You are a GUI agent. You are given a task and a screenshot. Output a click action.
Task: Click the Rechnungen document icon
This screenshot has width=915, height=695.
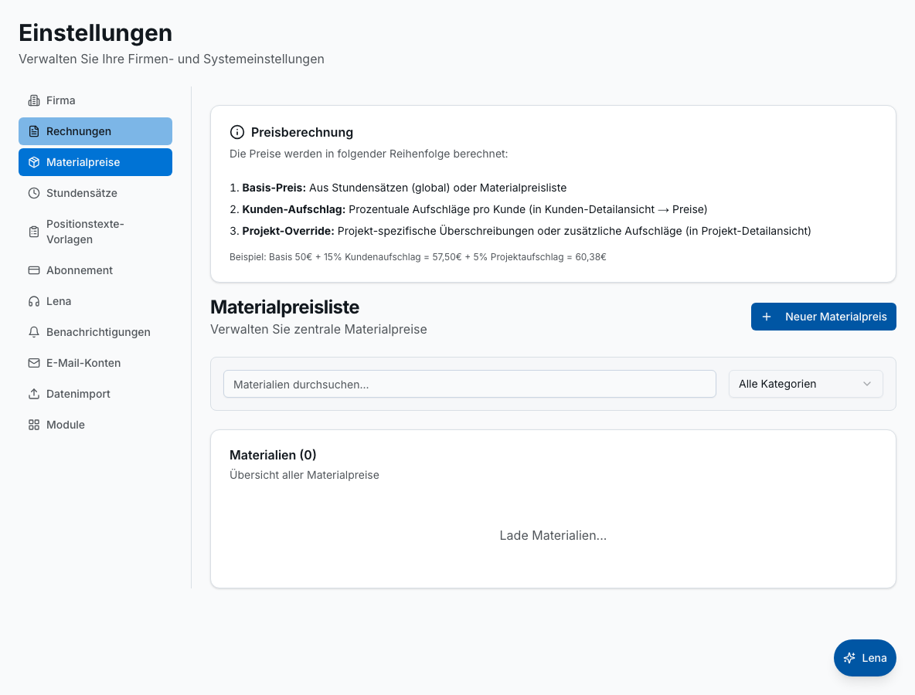34,131
